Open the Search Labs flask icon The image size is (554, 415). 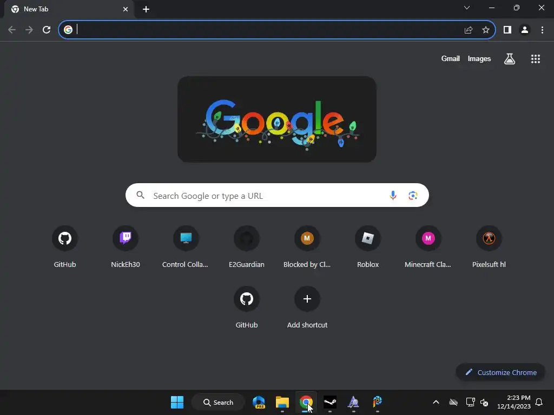510,59
